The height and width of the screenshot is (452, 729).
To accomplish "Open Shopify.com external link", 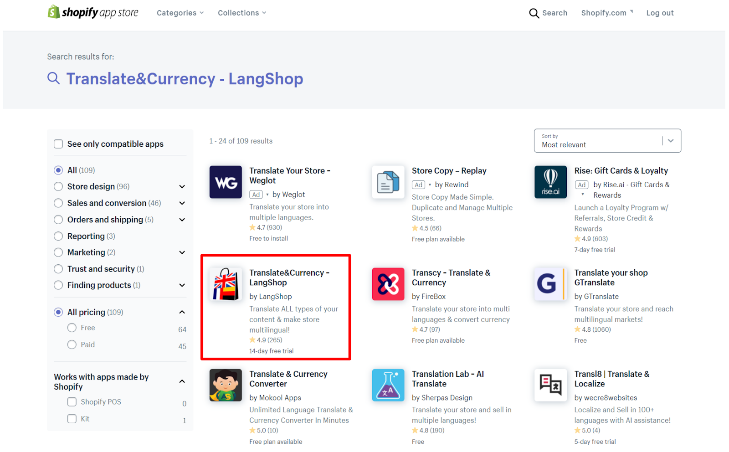I will click(x=607, y=13).
